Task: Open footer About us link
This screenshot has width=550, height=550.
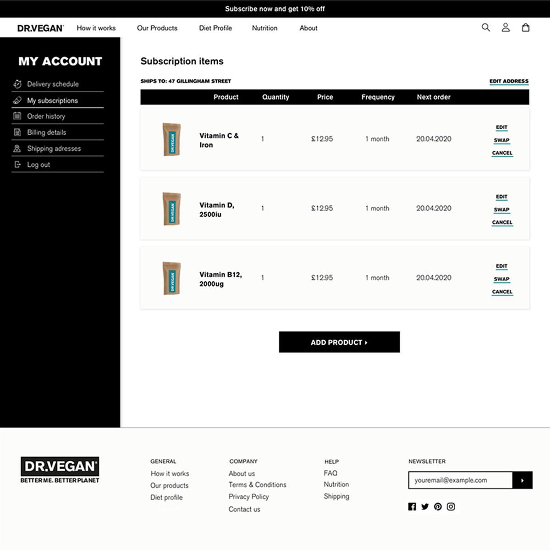Action: tap(242, 473)
